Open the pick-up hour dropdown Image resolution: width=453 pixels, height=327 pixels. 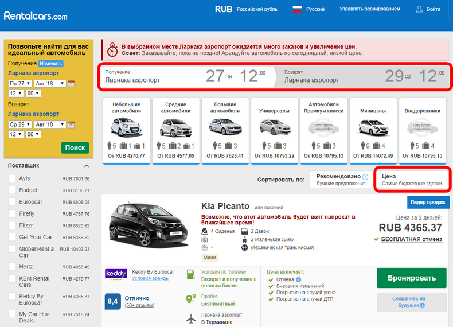(16, 94)
